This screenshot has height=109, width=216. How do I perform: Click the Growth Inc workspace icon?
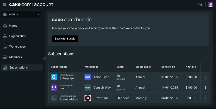[x=88, y=98]
